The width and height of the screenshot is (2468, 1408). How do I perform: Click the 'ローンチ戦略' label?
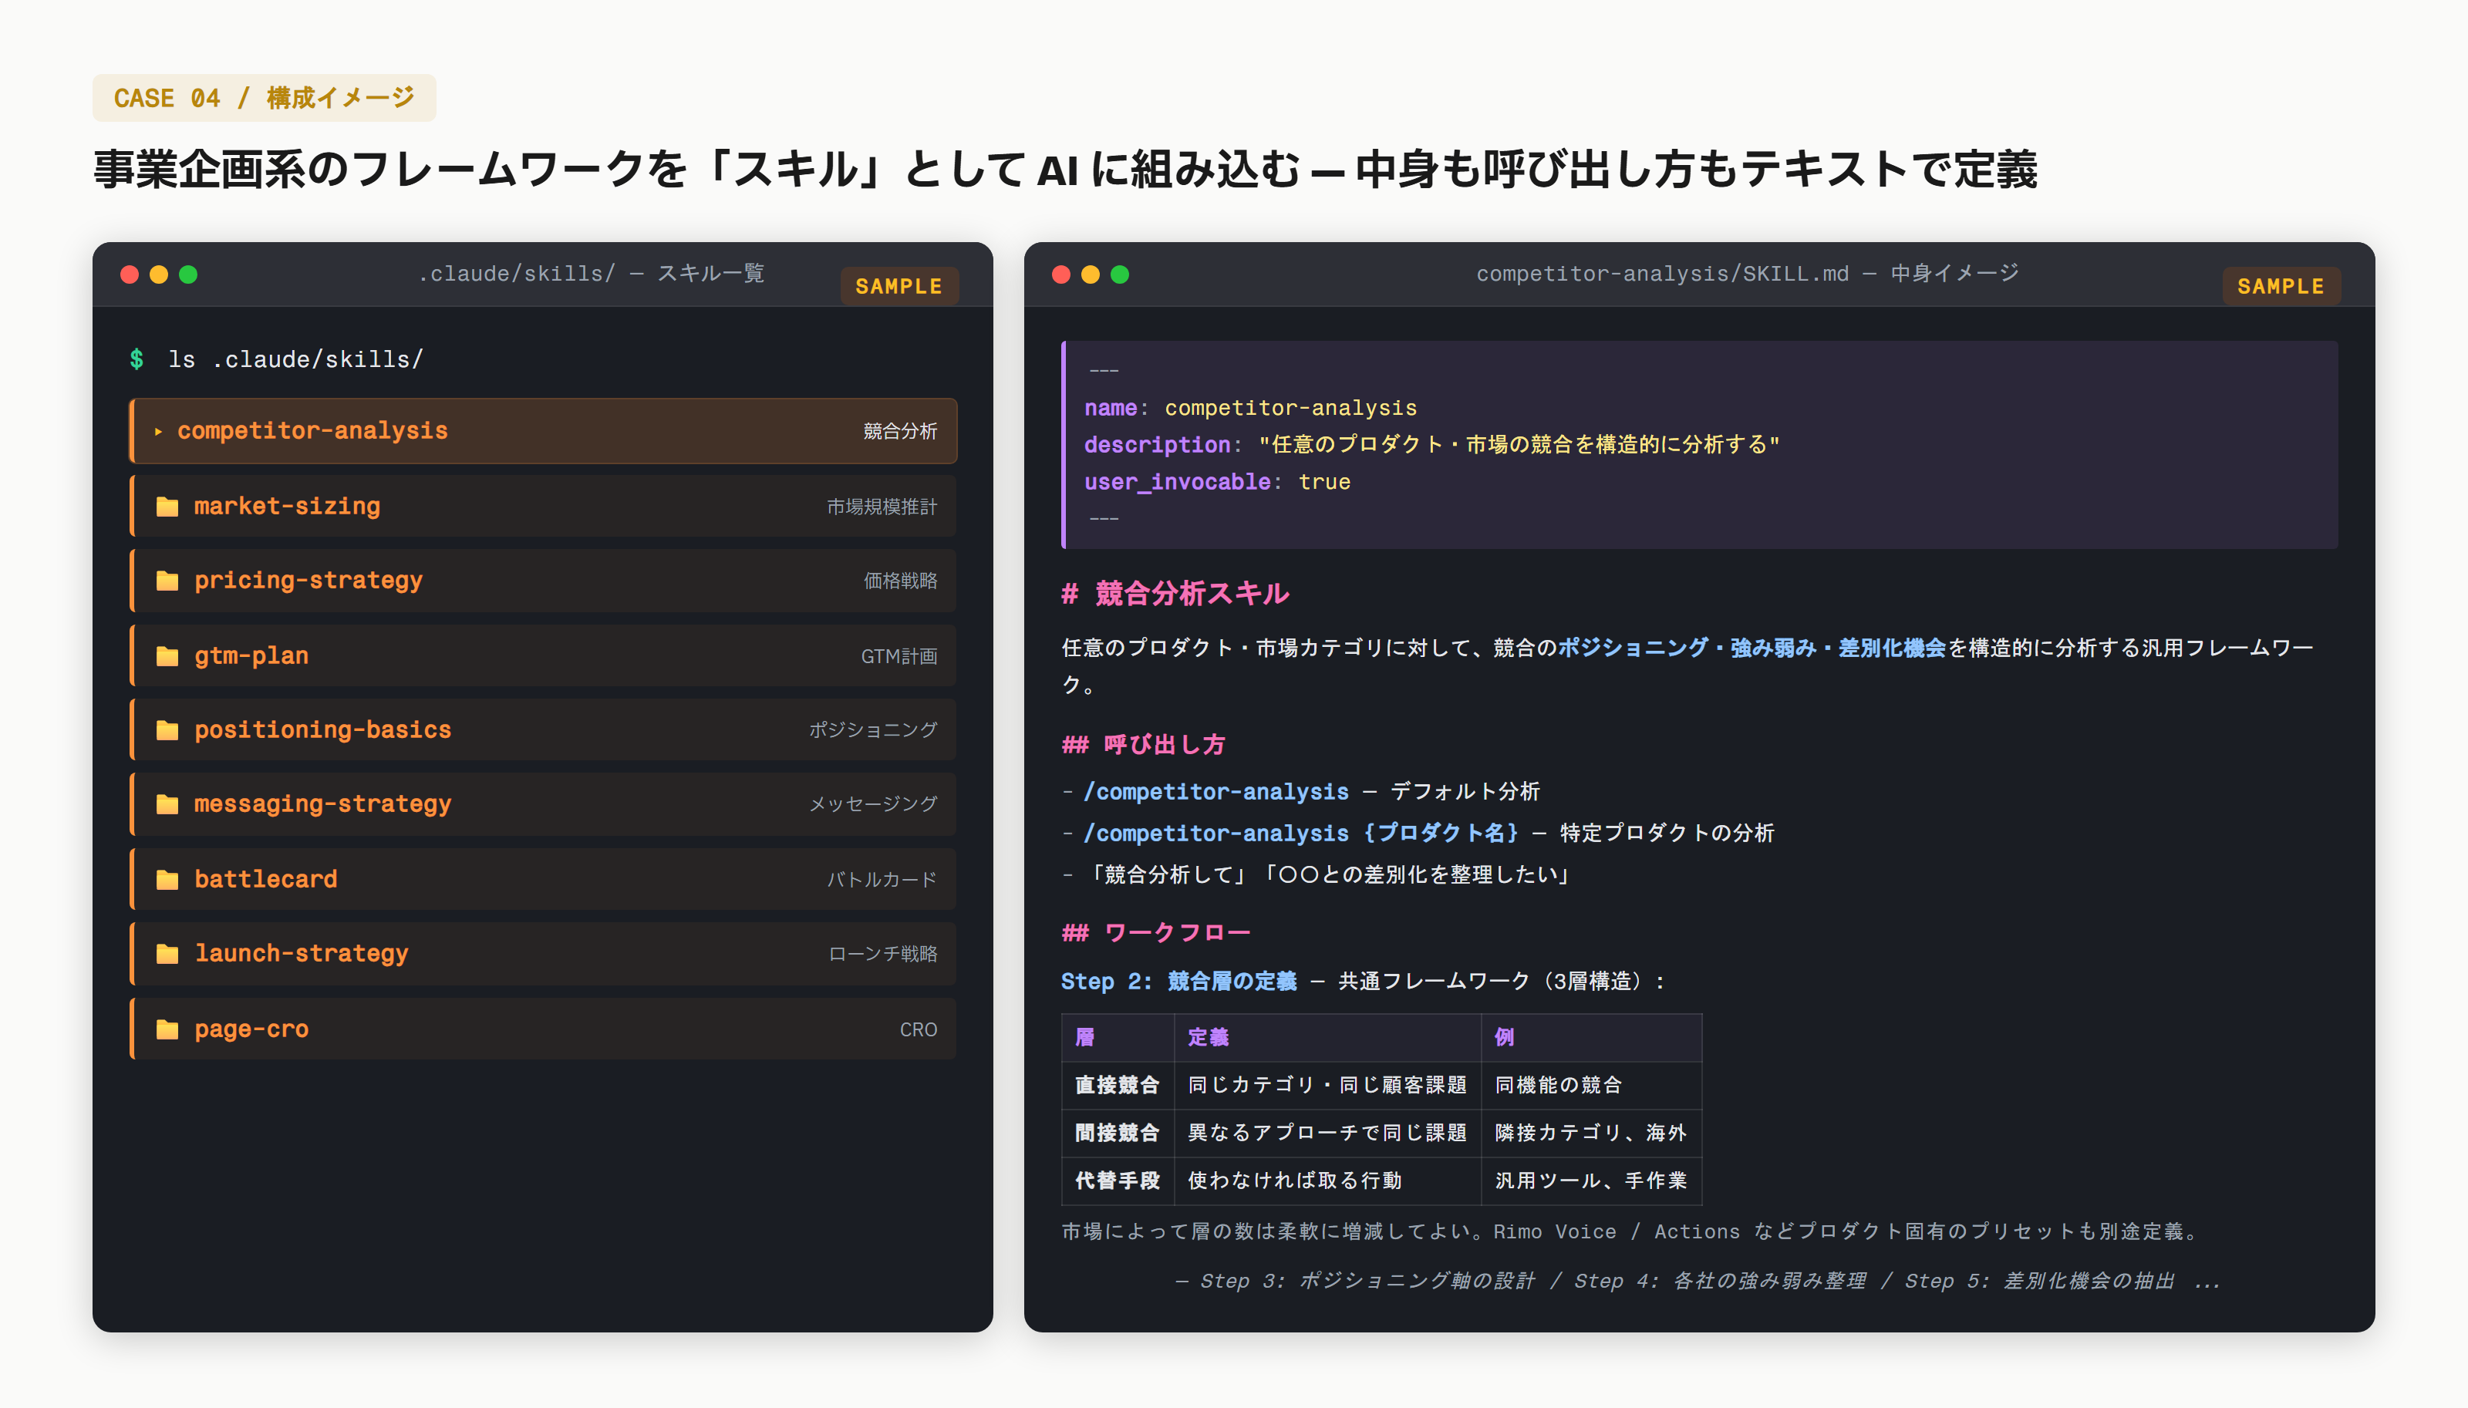click(x=883, y=955)
